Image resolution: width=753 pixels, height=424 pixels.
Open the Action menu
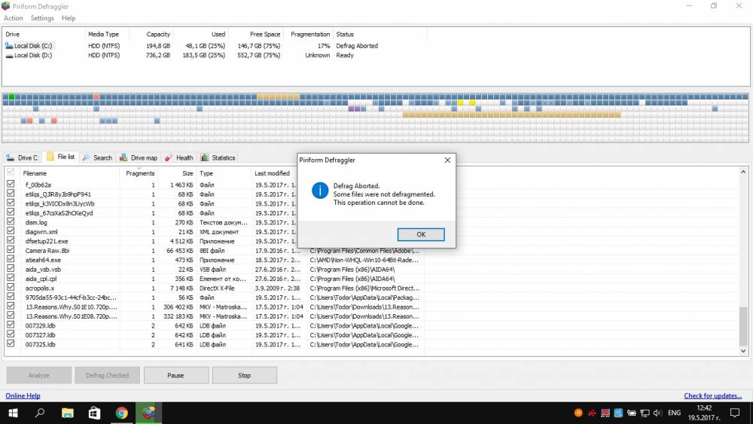coord(13,18)
